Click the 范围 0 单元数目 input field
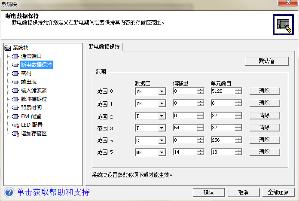This screenshot has width=299, height=201. click(223, 91)
